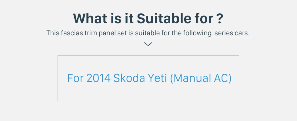Click the word 'This' starting the subtitle
297x121 pixels.
(53, 33)
